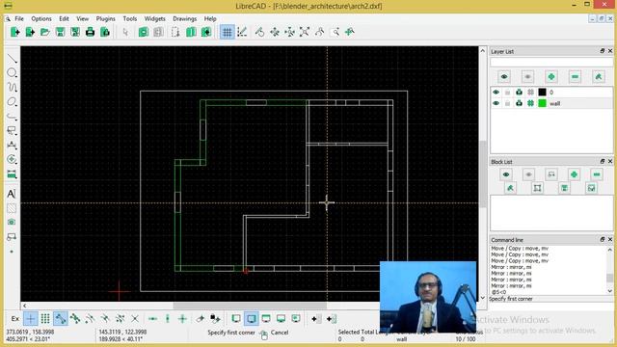The height and width of the screenshot is (347, 617).
Task: Open the Plugins menu
Action: (x=105, y=18)
